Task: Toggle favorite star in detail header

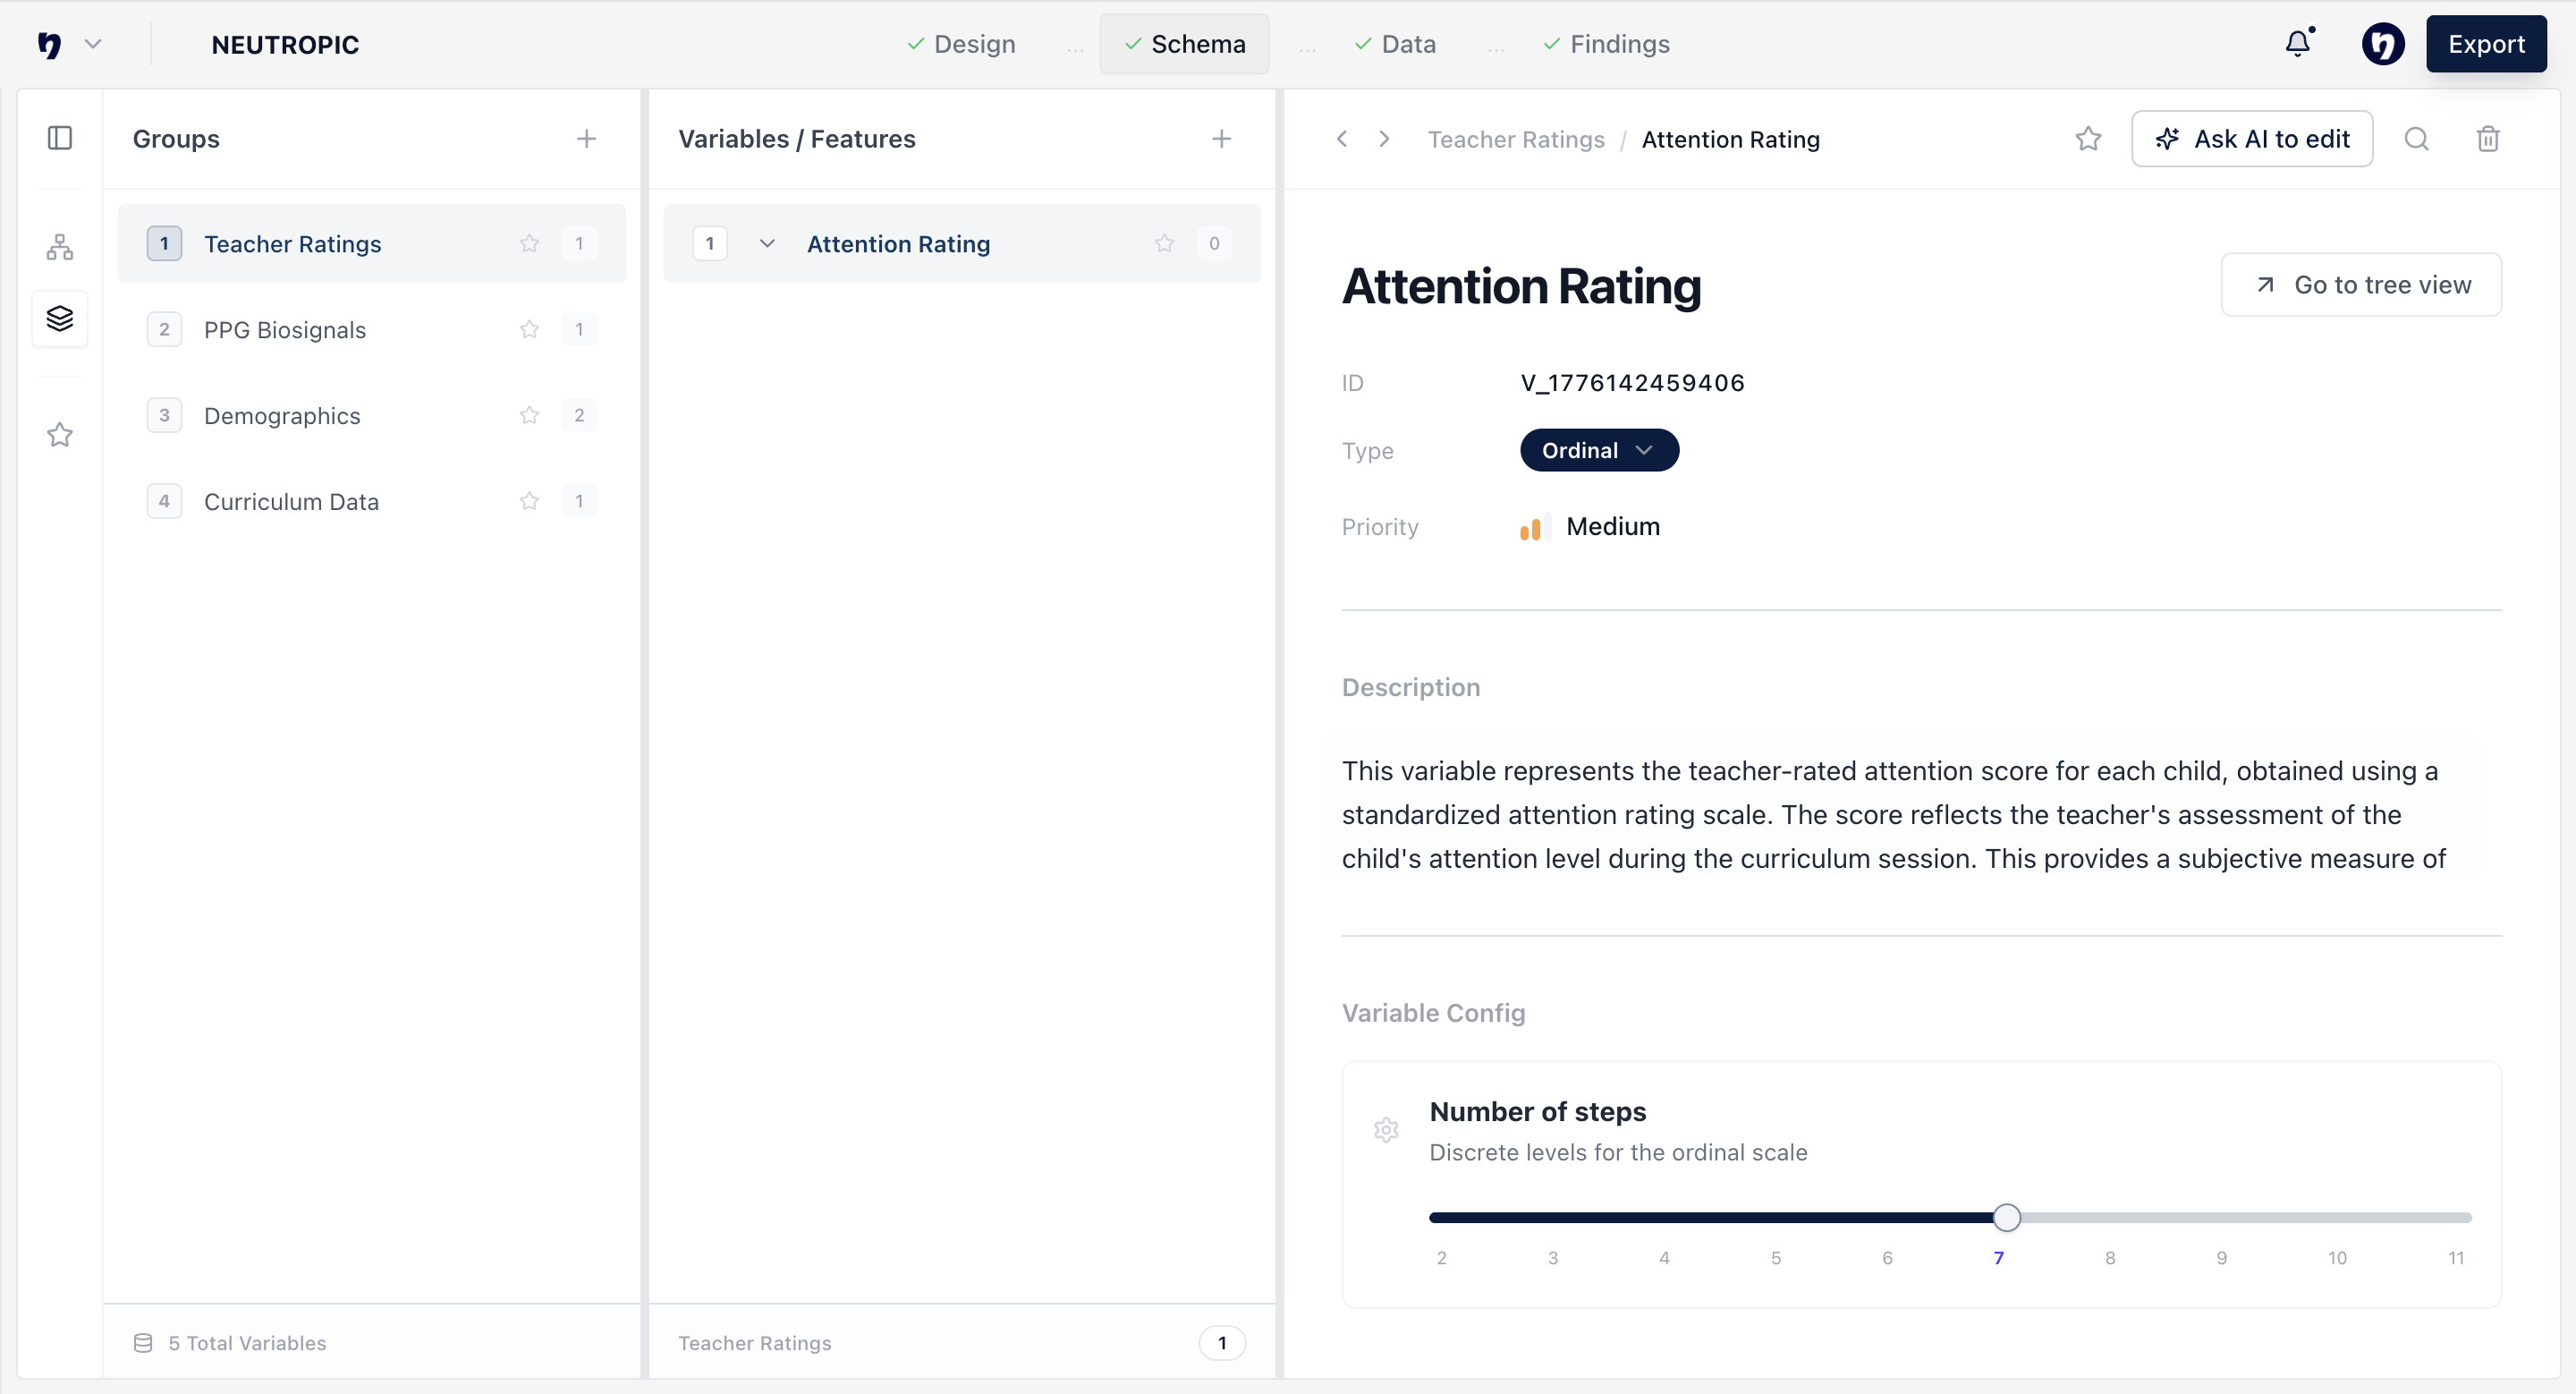Action: click(2088, 139)
